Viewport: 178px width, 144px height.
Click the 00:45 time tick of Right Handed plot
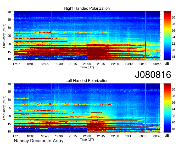[x=157, y=64]
